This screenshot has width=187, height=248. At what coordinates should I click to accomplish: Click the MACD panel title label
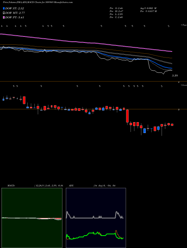[11, 186]
